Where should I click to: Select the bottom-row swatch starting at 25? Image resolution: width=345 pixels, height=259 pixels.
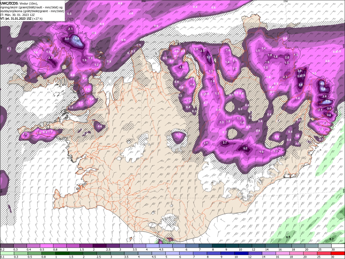coord(324,253)
